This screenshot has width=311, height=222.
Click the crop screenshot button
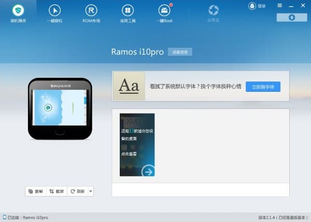click(56, 191)
